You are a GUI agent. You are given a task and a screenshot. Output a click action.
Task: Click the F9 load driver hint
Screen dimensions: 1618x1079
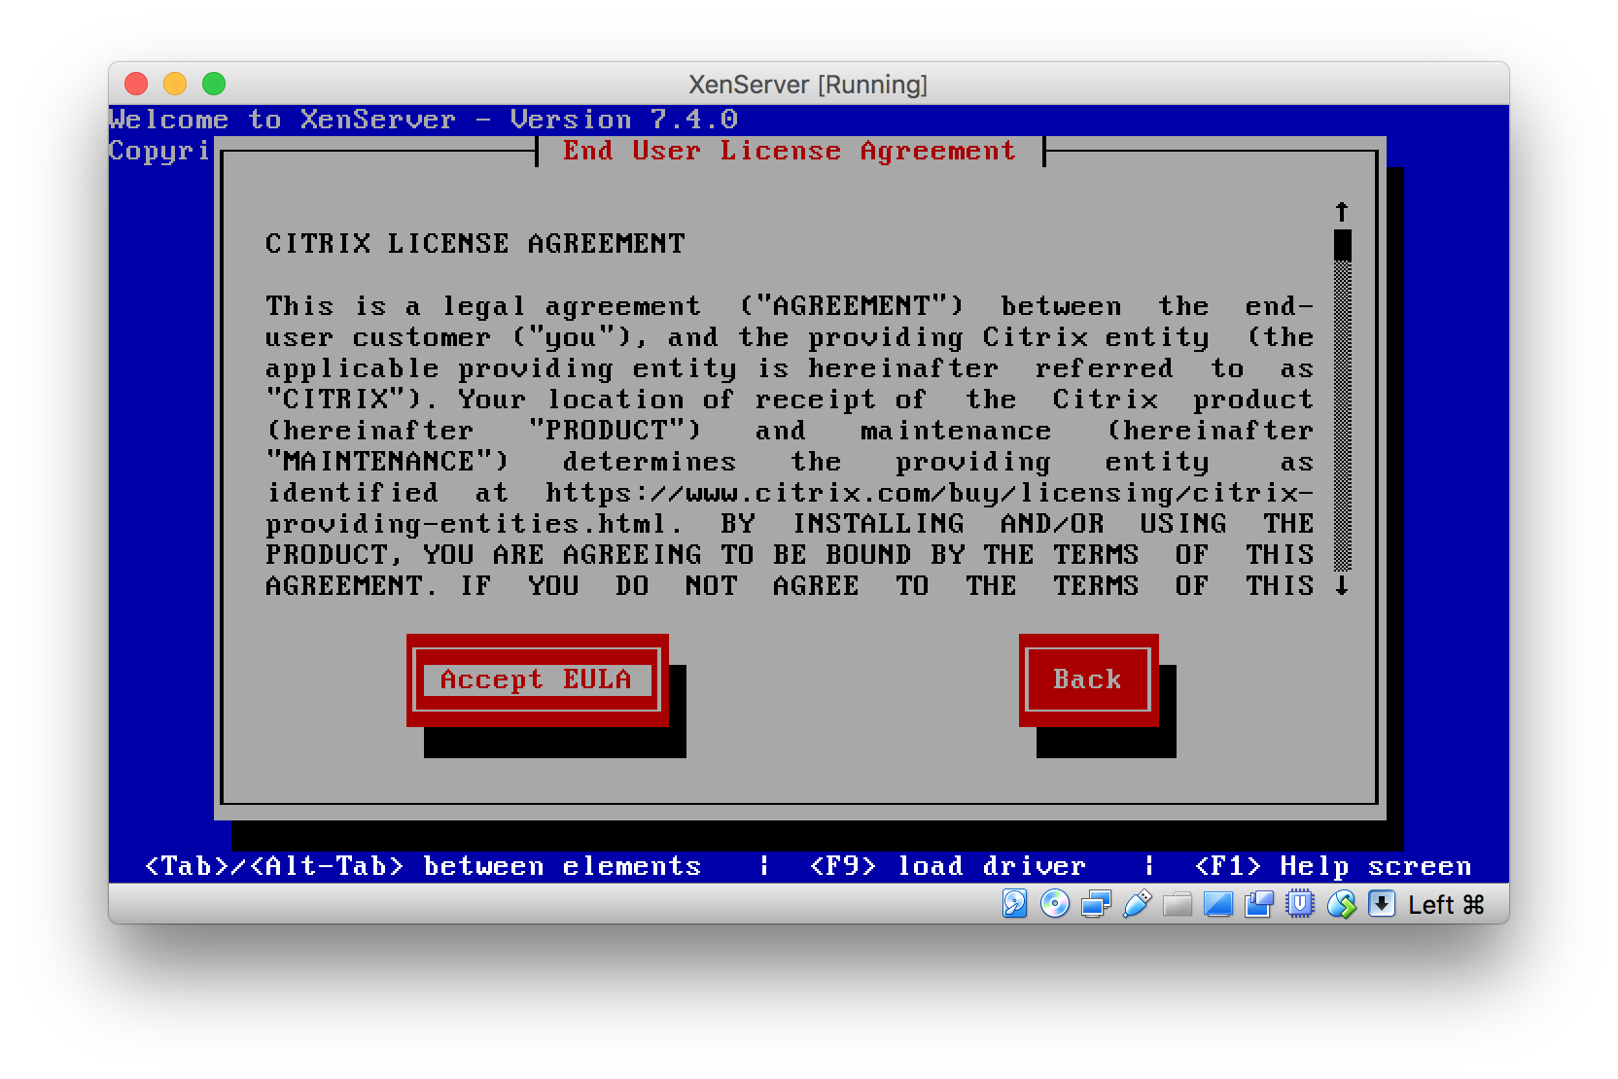pyautogui.click(x=947, y=866)
